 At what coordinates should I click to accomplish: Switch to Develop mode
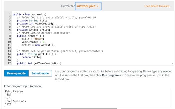pyautogui.click(x=16, y=73)
